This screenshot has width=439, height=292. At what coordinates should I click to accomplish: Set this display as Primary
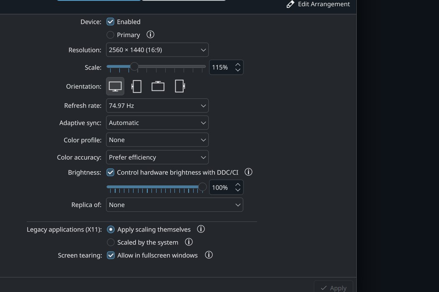click(110, 35)
